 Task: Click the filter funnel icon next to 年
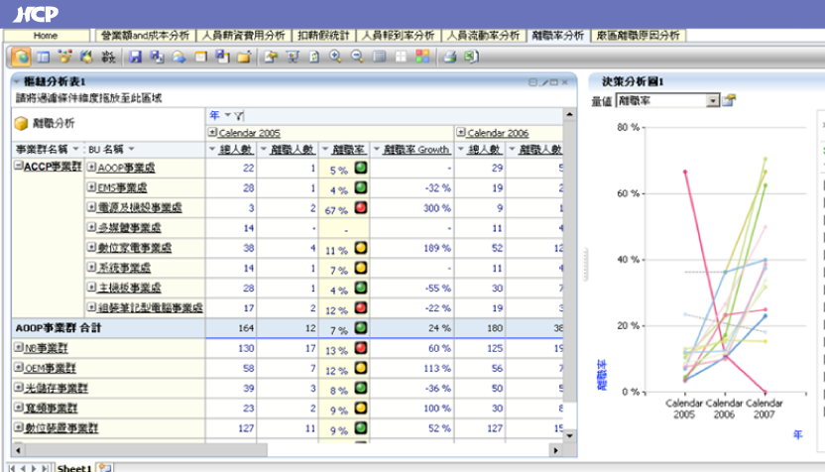point(239,116)
